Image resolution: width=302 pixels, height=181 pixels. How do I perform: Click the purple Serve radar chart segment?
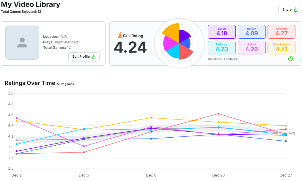pos(184,36)
